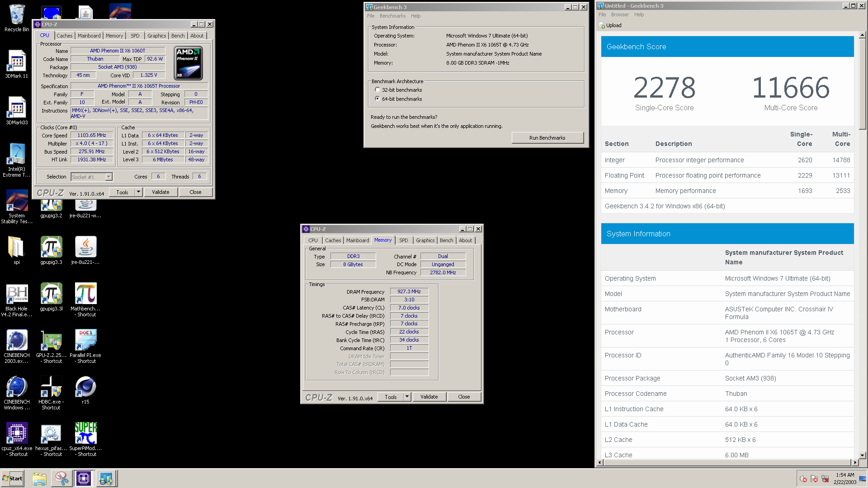
Task: Launch the 3DMark03 desktop shortcut
Action: point(17,111)
